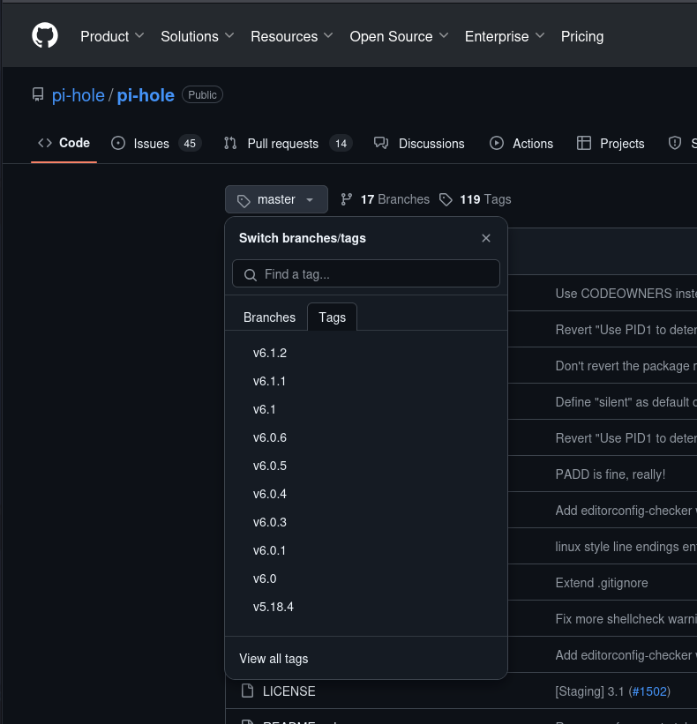Click the Code tab angle-brackets icon
The height and width of the screenshot is (724, 697).
(x=45, y=143)
